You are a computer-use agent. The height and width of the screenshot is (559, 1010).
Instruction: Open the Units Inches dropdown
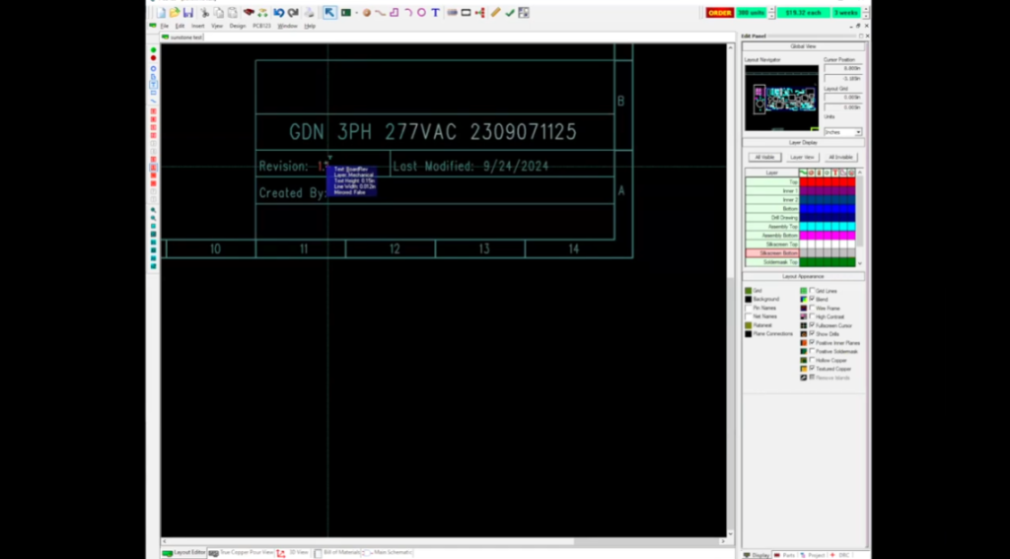click(x=843, y=132)
